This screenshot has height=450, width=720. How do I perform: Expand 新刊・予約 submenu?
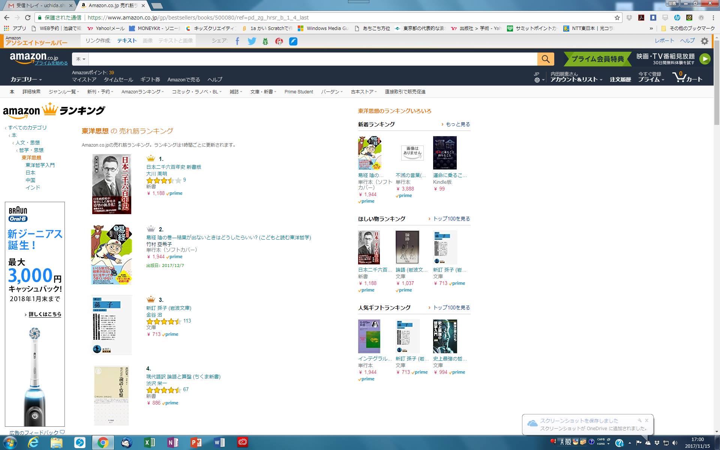pos(100,91)
